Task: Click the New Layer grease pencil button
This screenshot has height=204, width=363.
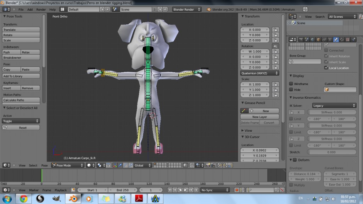Action: (x=259, y=116)
